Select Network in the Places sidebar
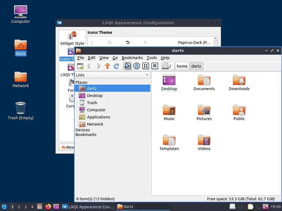The height and width of the screenshot is (211, 282). click(112, 124)
